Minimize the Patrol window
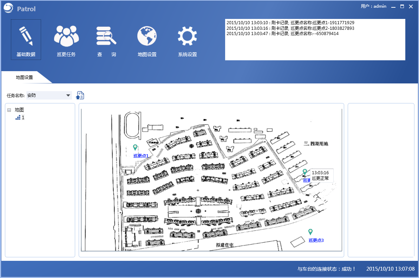 pyautogui.click(x=393, y=7)
